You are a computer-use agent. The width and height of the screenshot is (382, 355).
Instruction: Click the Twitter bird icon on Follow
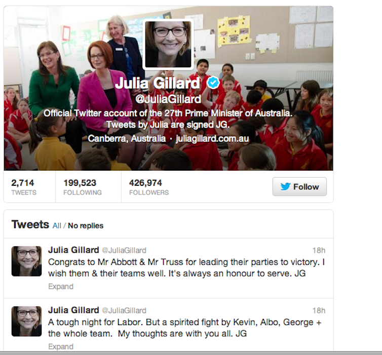(x=285, y=186)
